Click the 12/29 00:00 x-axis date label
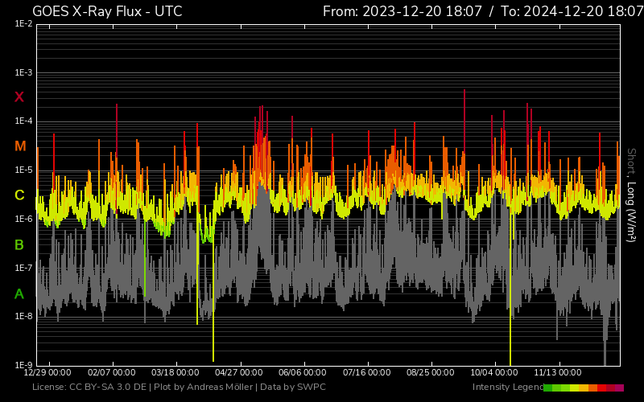Viewport: 644px width, 402px height. point(47,373)
